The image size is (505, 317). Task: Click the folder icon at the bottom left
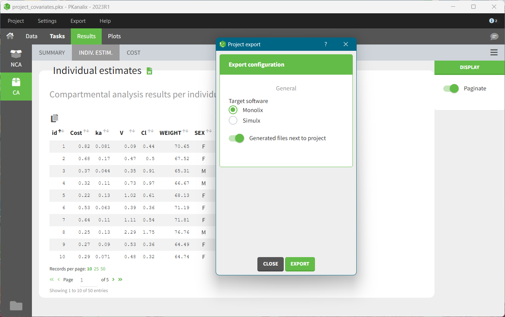pyautogui.click(x=16, y=306)
